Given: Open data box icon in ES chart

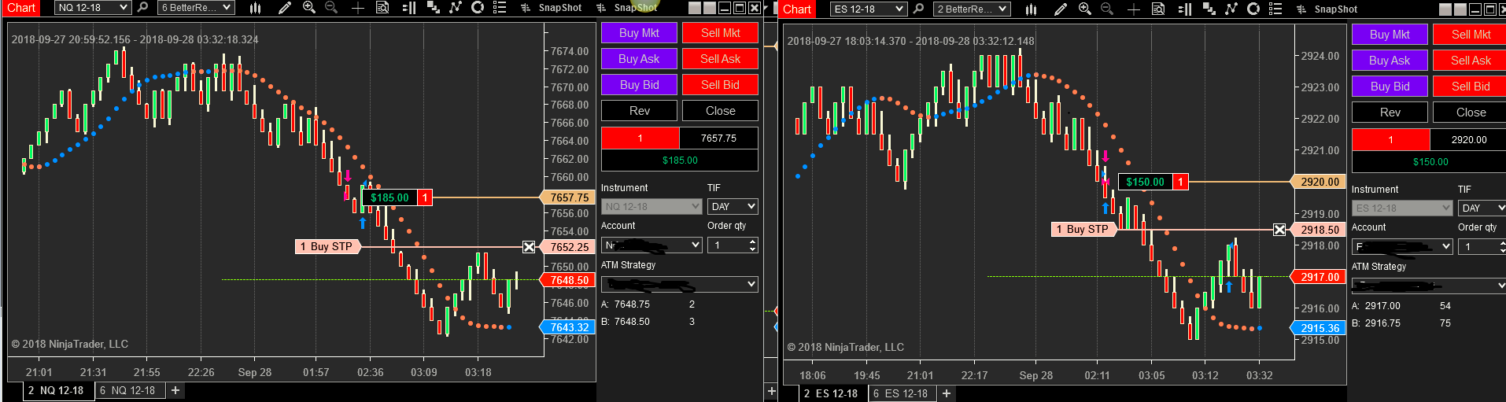Looking at the screenshot, I should click(1158, 9).
